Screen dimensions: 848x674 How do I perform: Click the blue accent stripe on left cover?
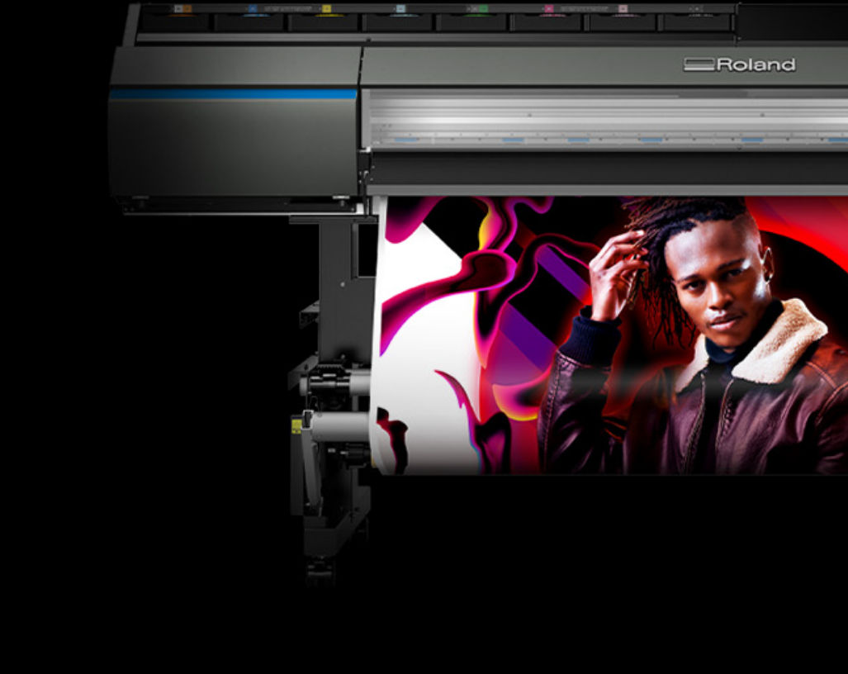point(233,94)
